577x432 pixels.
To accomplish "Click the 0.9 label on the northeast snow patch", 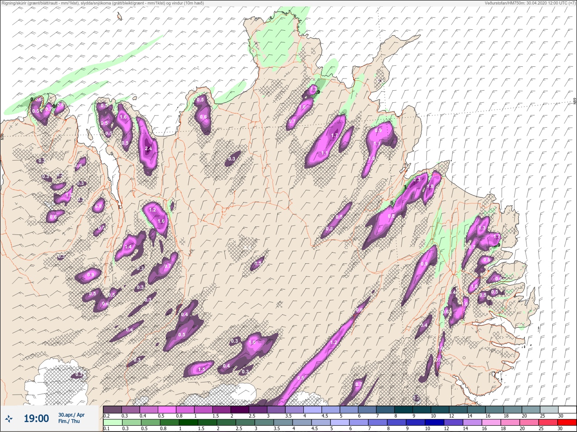I will click(x=378, y=131).
